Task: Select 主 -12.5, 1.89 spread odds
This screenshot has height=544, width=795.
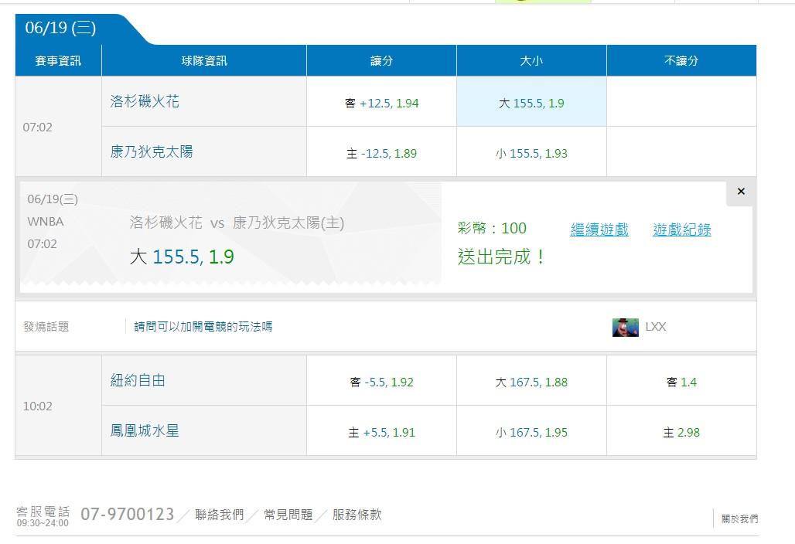Action: click(x=381, y=153)
